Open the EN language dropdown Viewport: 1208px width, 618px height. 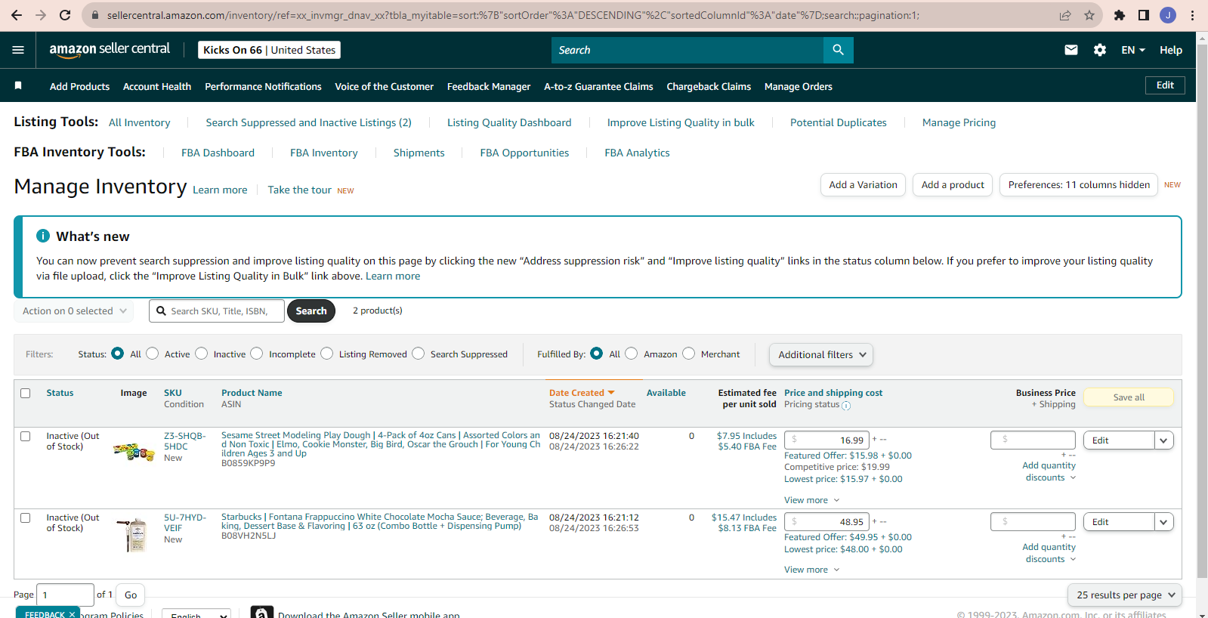pos(1133,50)
